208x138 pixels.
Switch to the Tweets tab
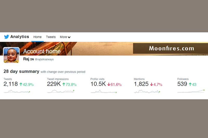51,37
